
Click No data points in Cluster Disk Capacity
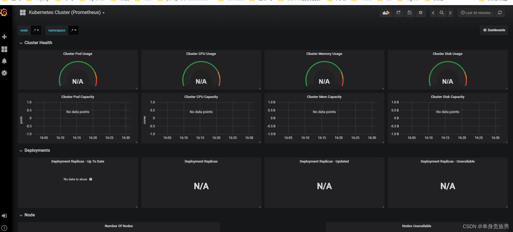448,112
